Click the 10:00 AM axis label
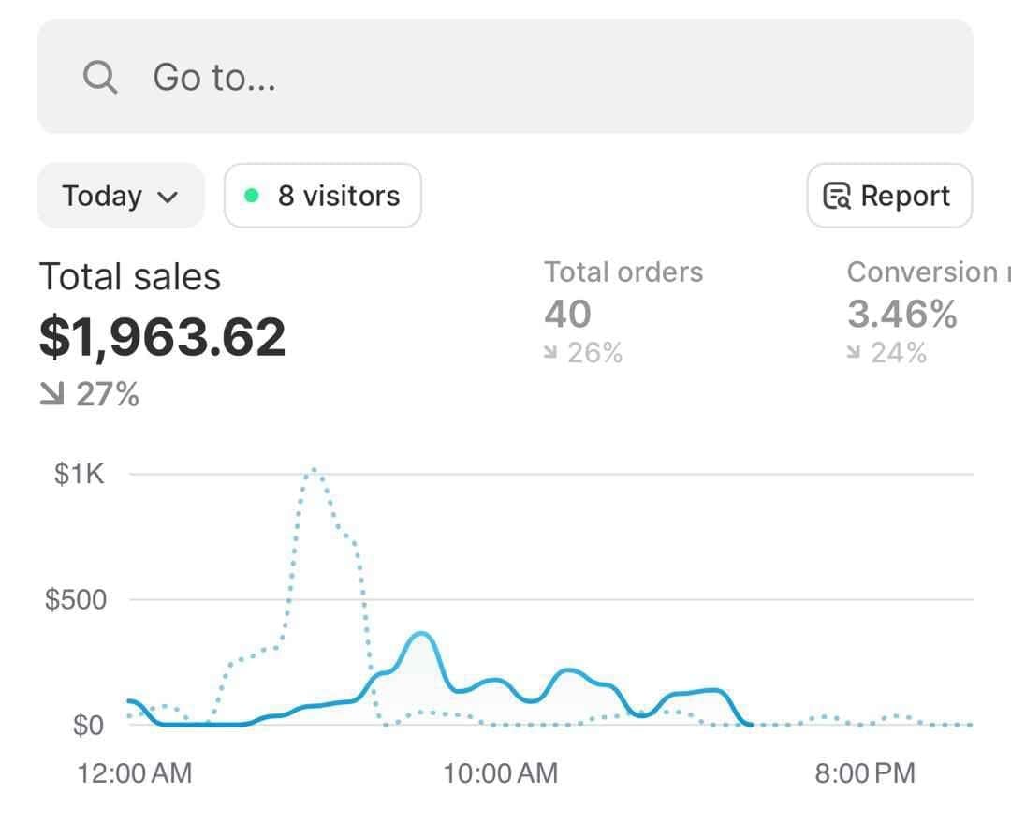 click(x=500, y=773)
